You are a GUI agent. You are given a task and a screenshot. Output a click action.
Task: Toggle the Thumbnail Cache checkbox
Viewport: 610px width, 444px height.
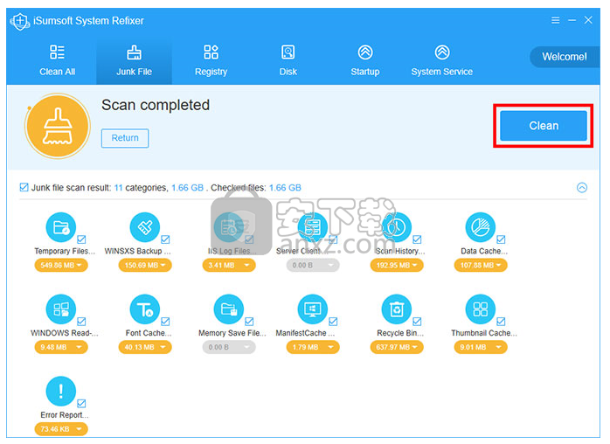[501, 322]
